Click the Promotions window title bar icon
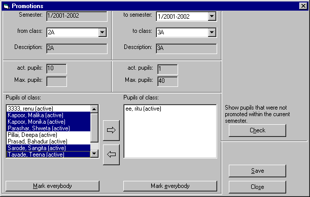The image size is (310, 197). point(7,6)
